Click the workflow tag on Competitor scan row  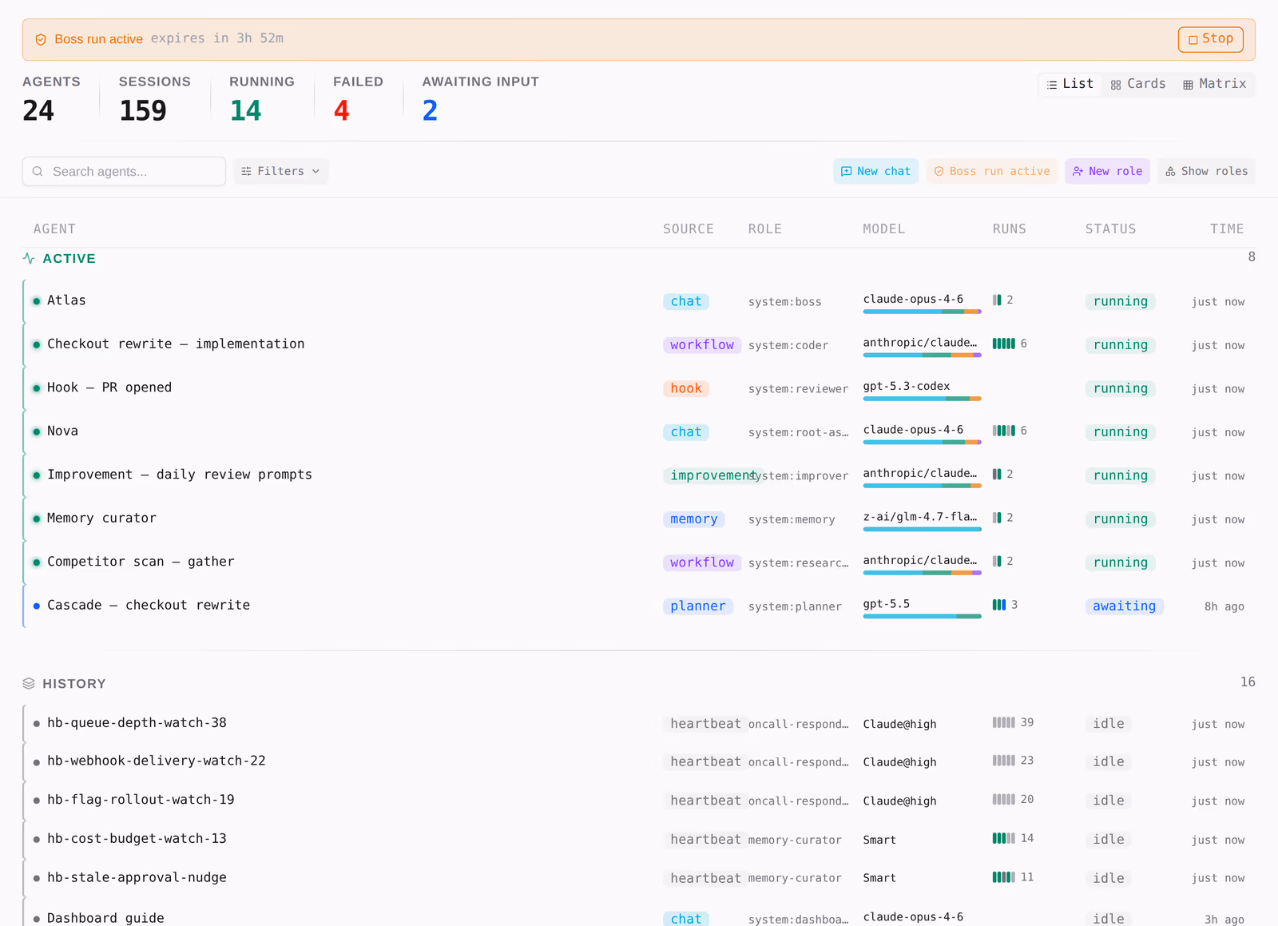pyautogui.click(x=702, y=562)
